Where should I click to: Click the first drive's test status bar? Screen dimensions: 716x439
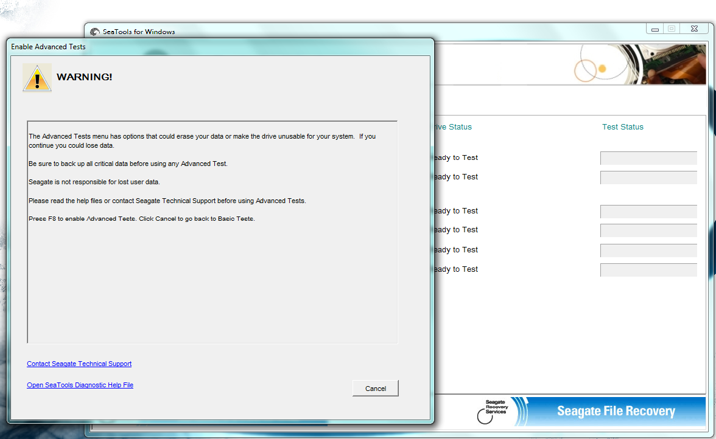(648, 158)
